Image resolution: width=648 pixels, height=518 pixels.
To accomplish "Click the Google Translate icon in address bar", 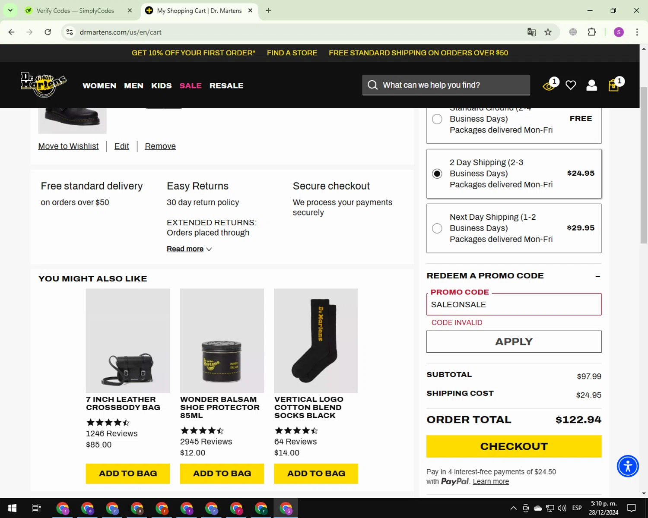I will click(531, 32).
